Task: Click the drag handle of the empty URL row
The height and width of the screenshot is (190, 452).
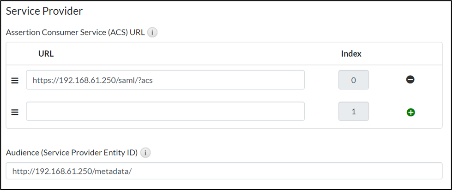Action: pyautogui.click(x=15, y=112)
